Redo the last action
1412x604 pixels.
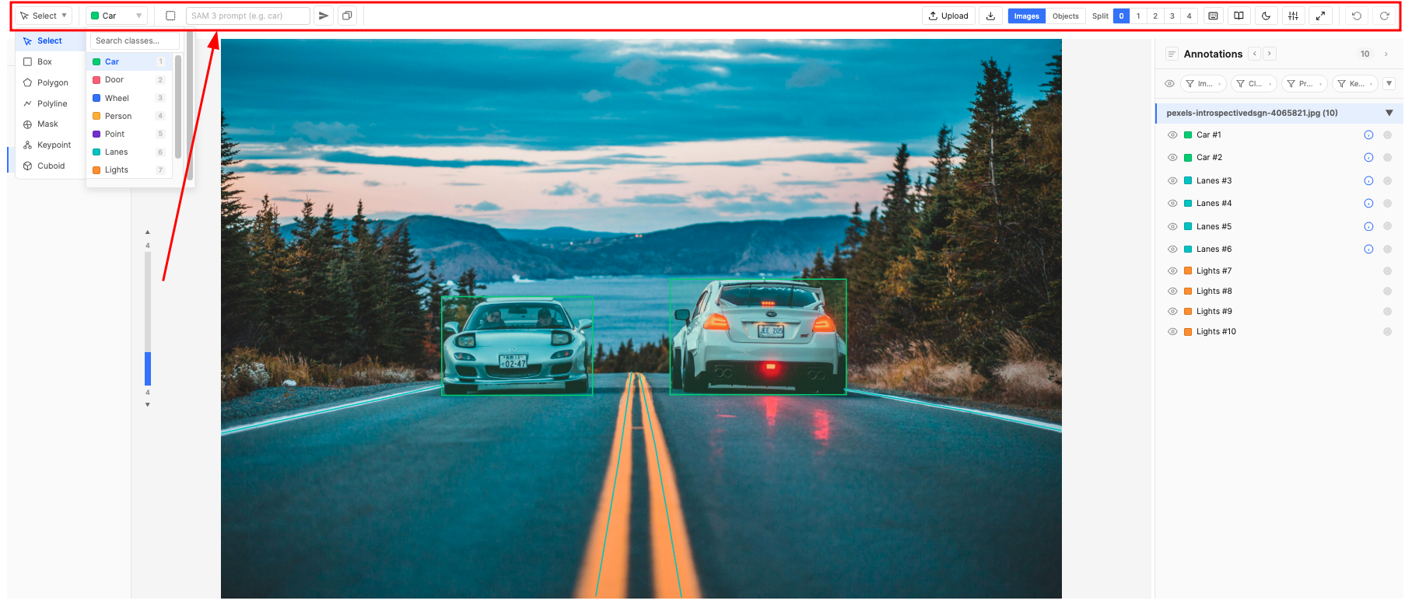click(1384, 16)
